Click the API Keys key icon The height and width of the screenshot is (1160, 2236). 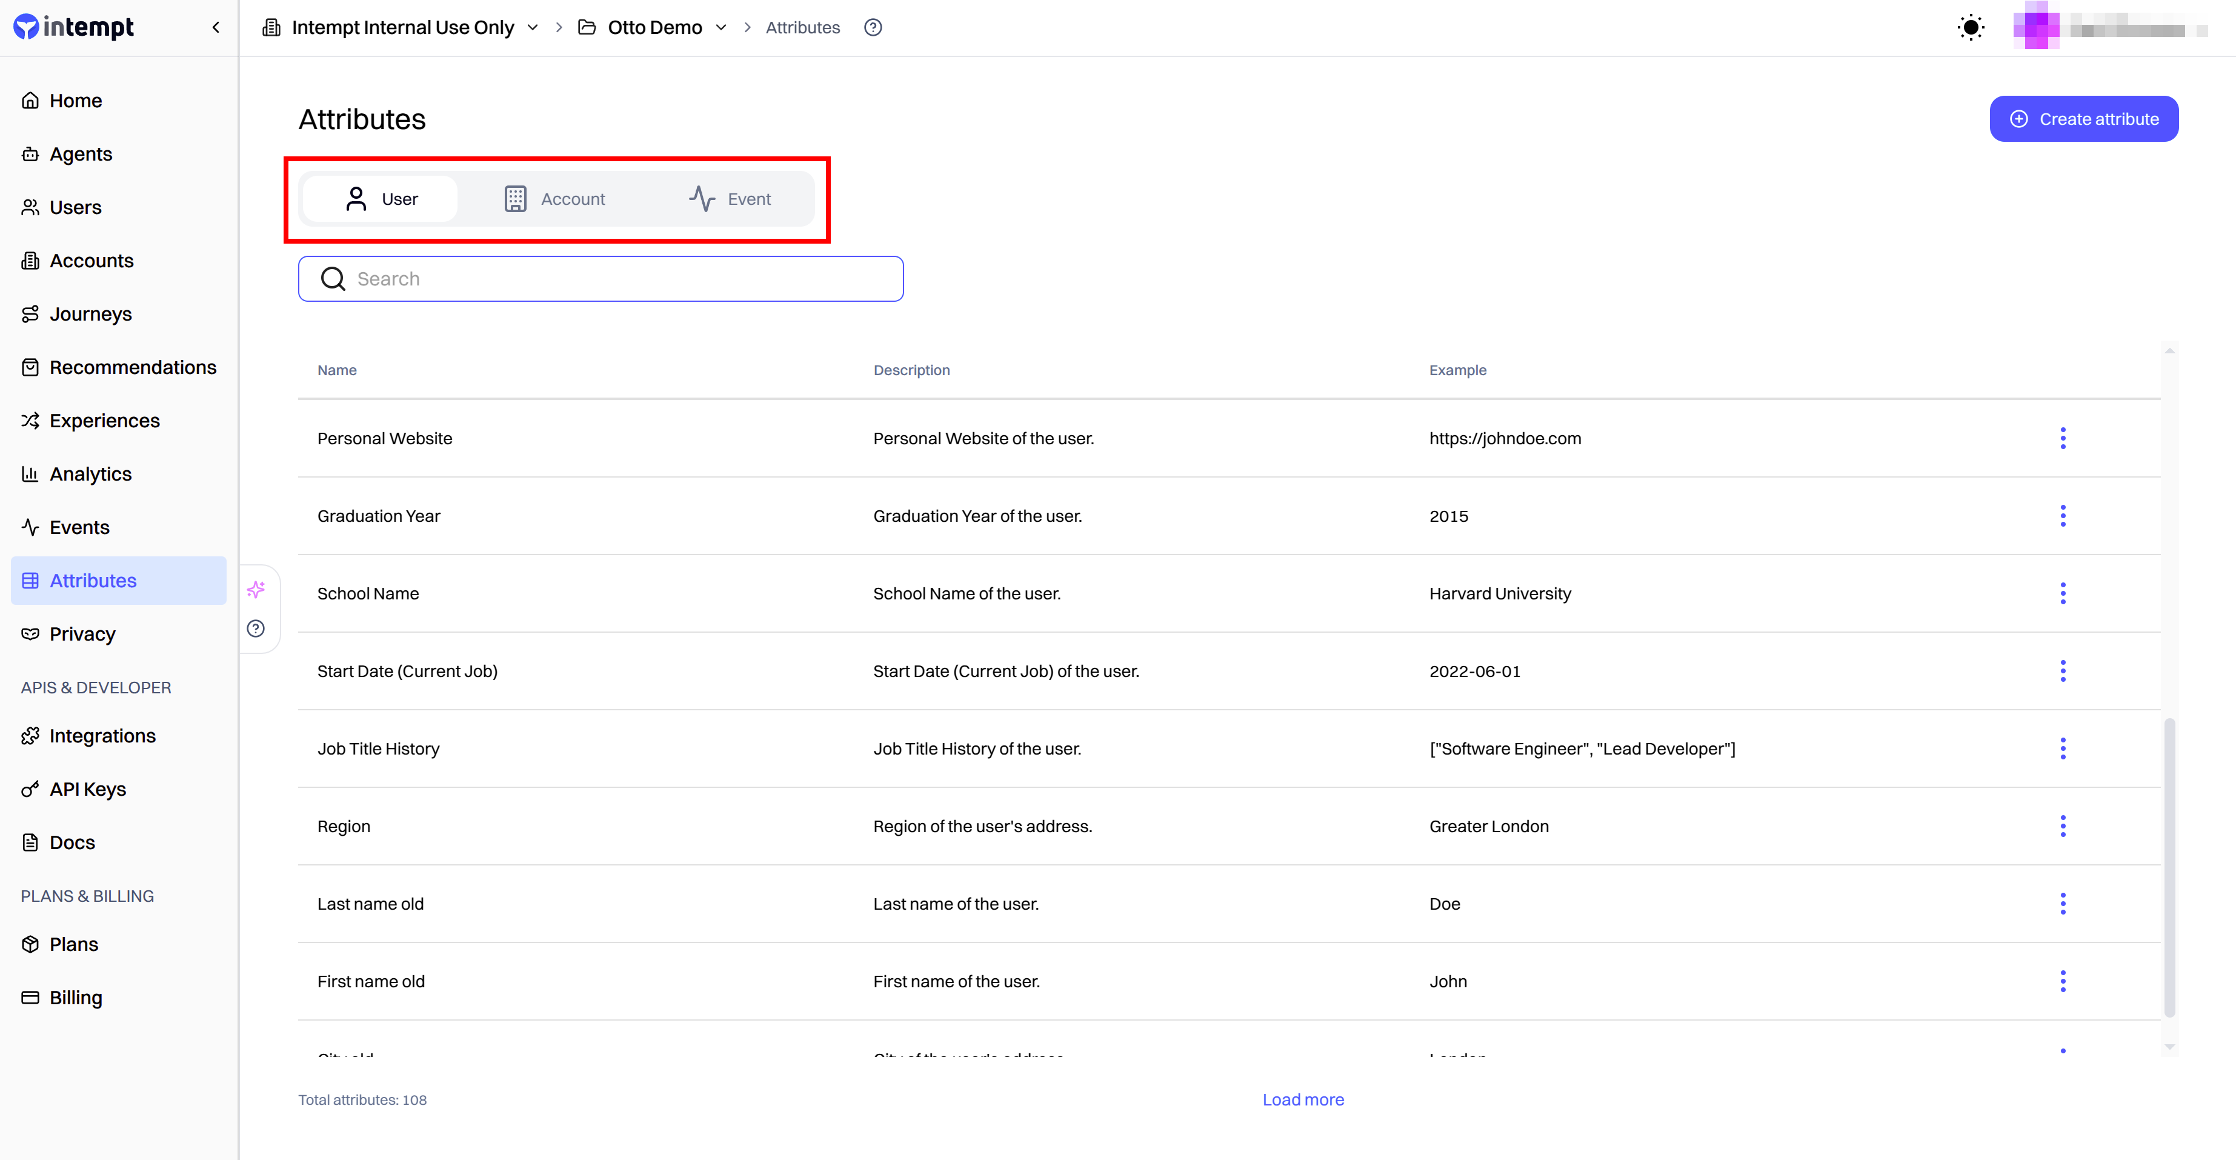click(x=30, y=789)
